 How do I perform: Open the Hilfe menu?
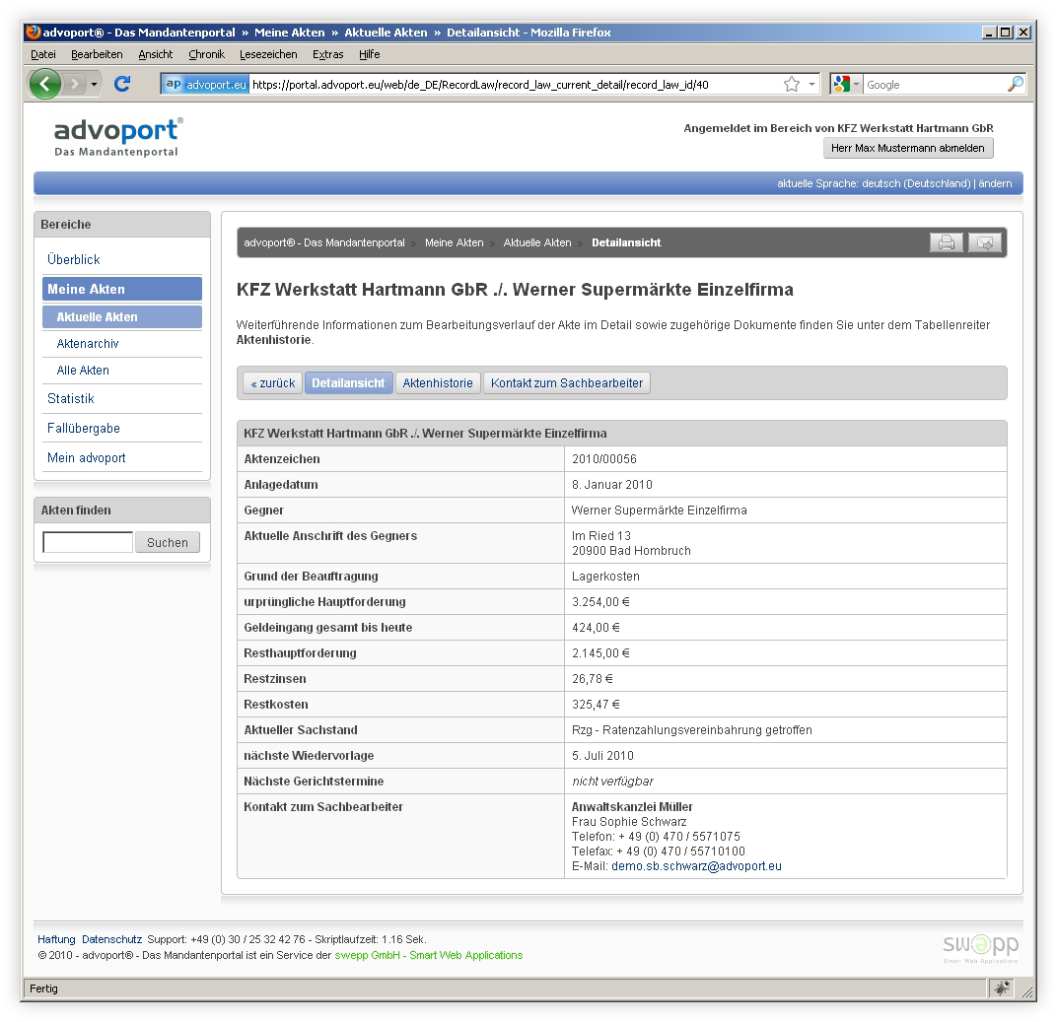pyautogui.click(x=370, y=54)
